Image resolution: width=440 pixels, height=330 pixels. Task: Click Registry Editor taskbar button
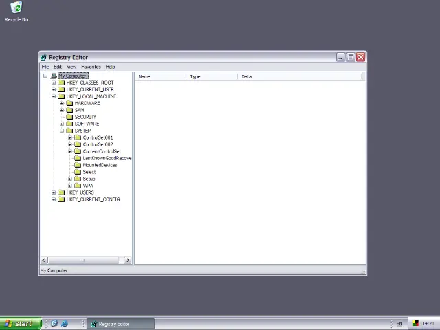121,324
